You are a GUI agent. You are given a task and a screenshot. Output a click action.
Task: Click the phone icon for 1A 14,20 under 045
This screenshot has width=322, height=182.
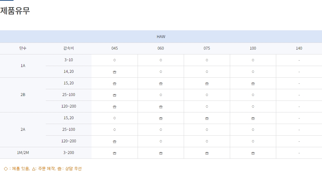pos(114,72)
